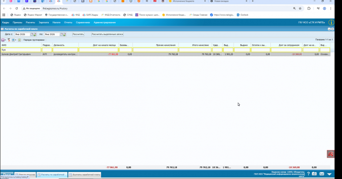Open the Яндекс Маркет bookmark

[33, 15]
